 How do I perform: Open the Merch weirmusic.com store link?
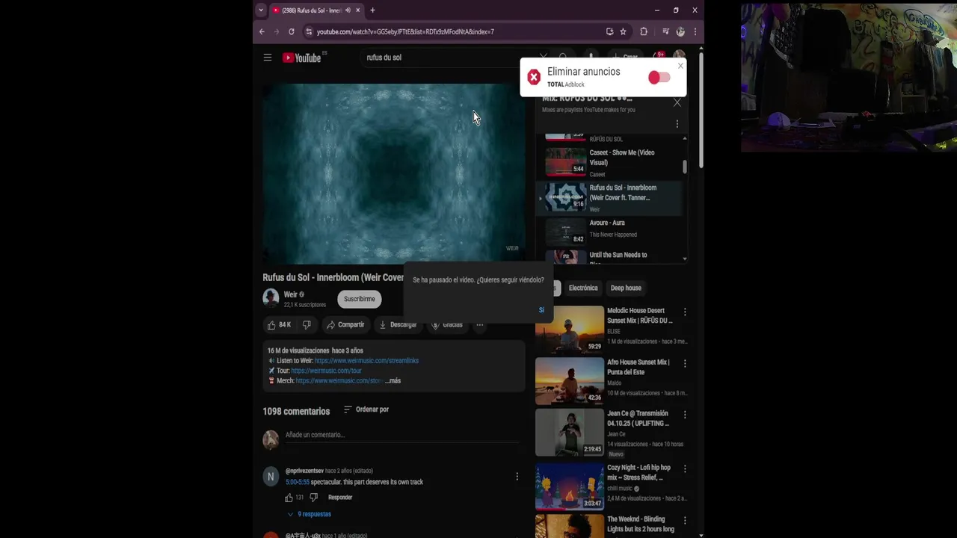tap(339, 381)
